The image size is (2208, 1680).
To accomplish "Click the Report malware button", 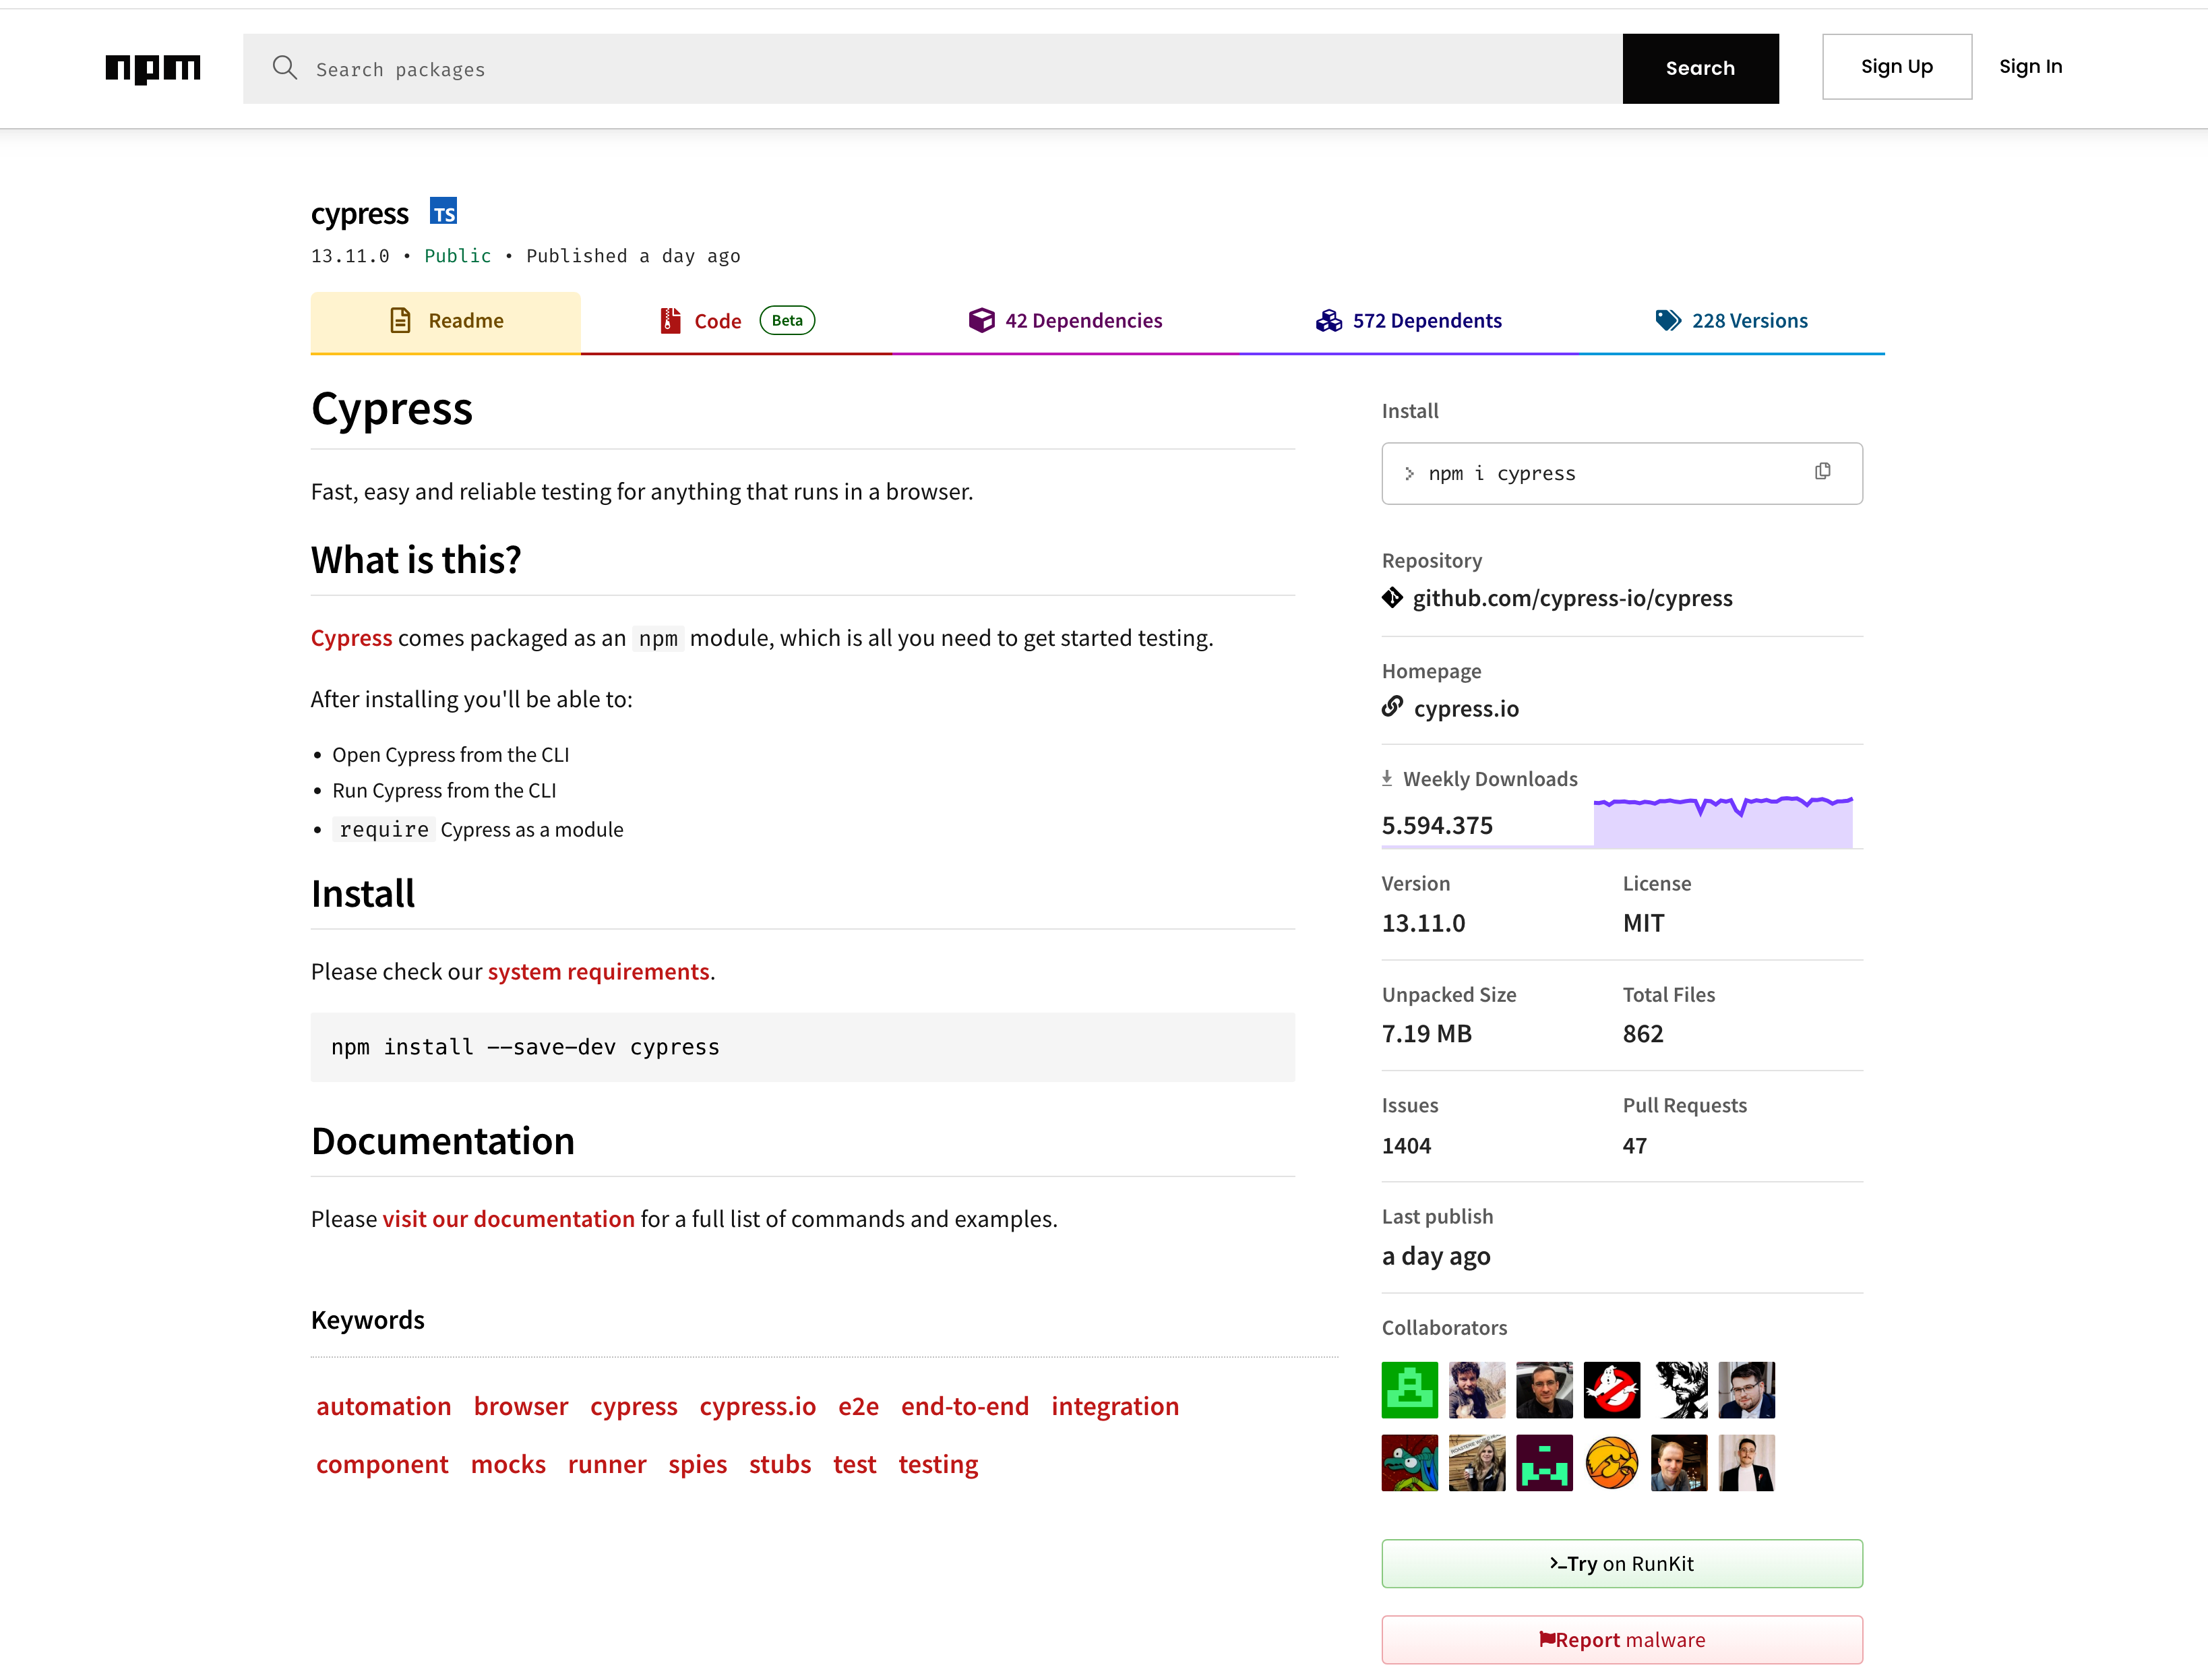I will [1621, 1640].
